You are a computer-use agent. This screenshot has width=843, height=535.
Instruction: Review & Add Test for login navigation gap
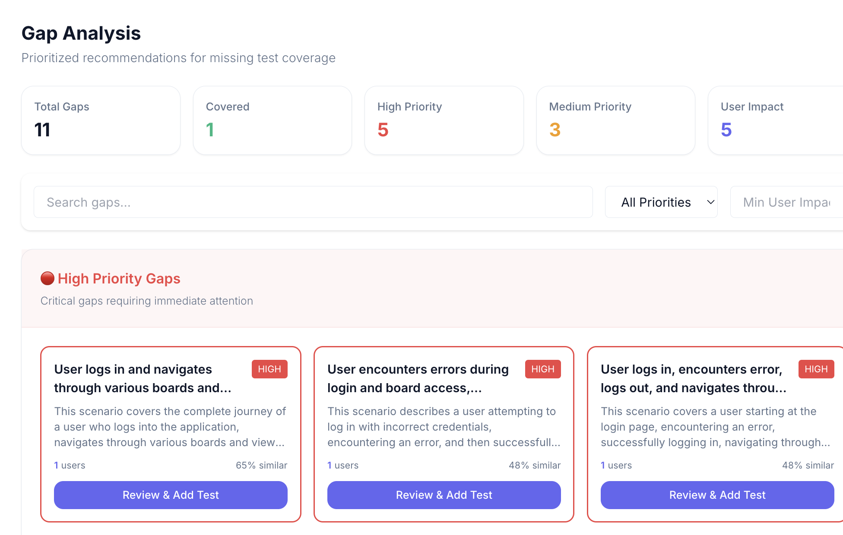click(x=171, y=495)
